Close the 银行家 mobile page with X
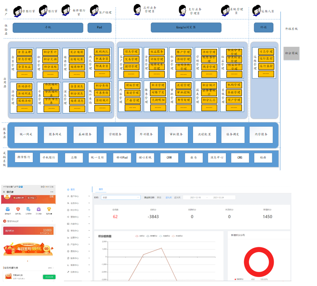The image size is (317, 286). (4, 192)
